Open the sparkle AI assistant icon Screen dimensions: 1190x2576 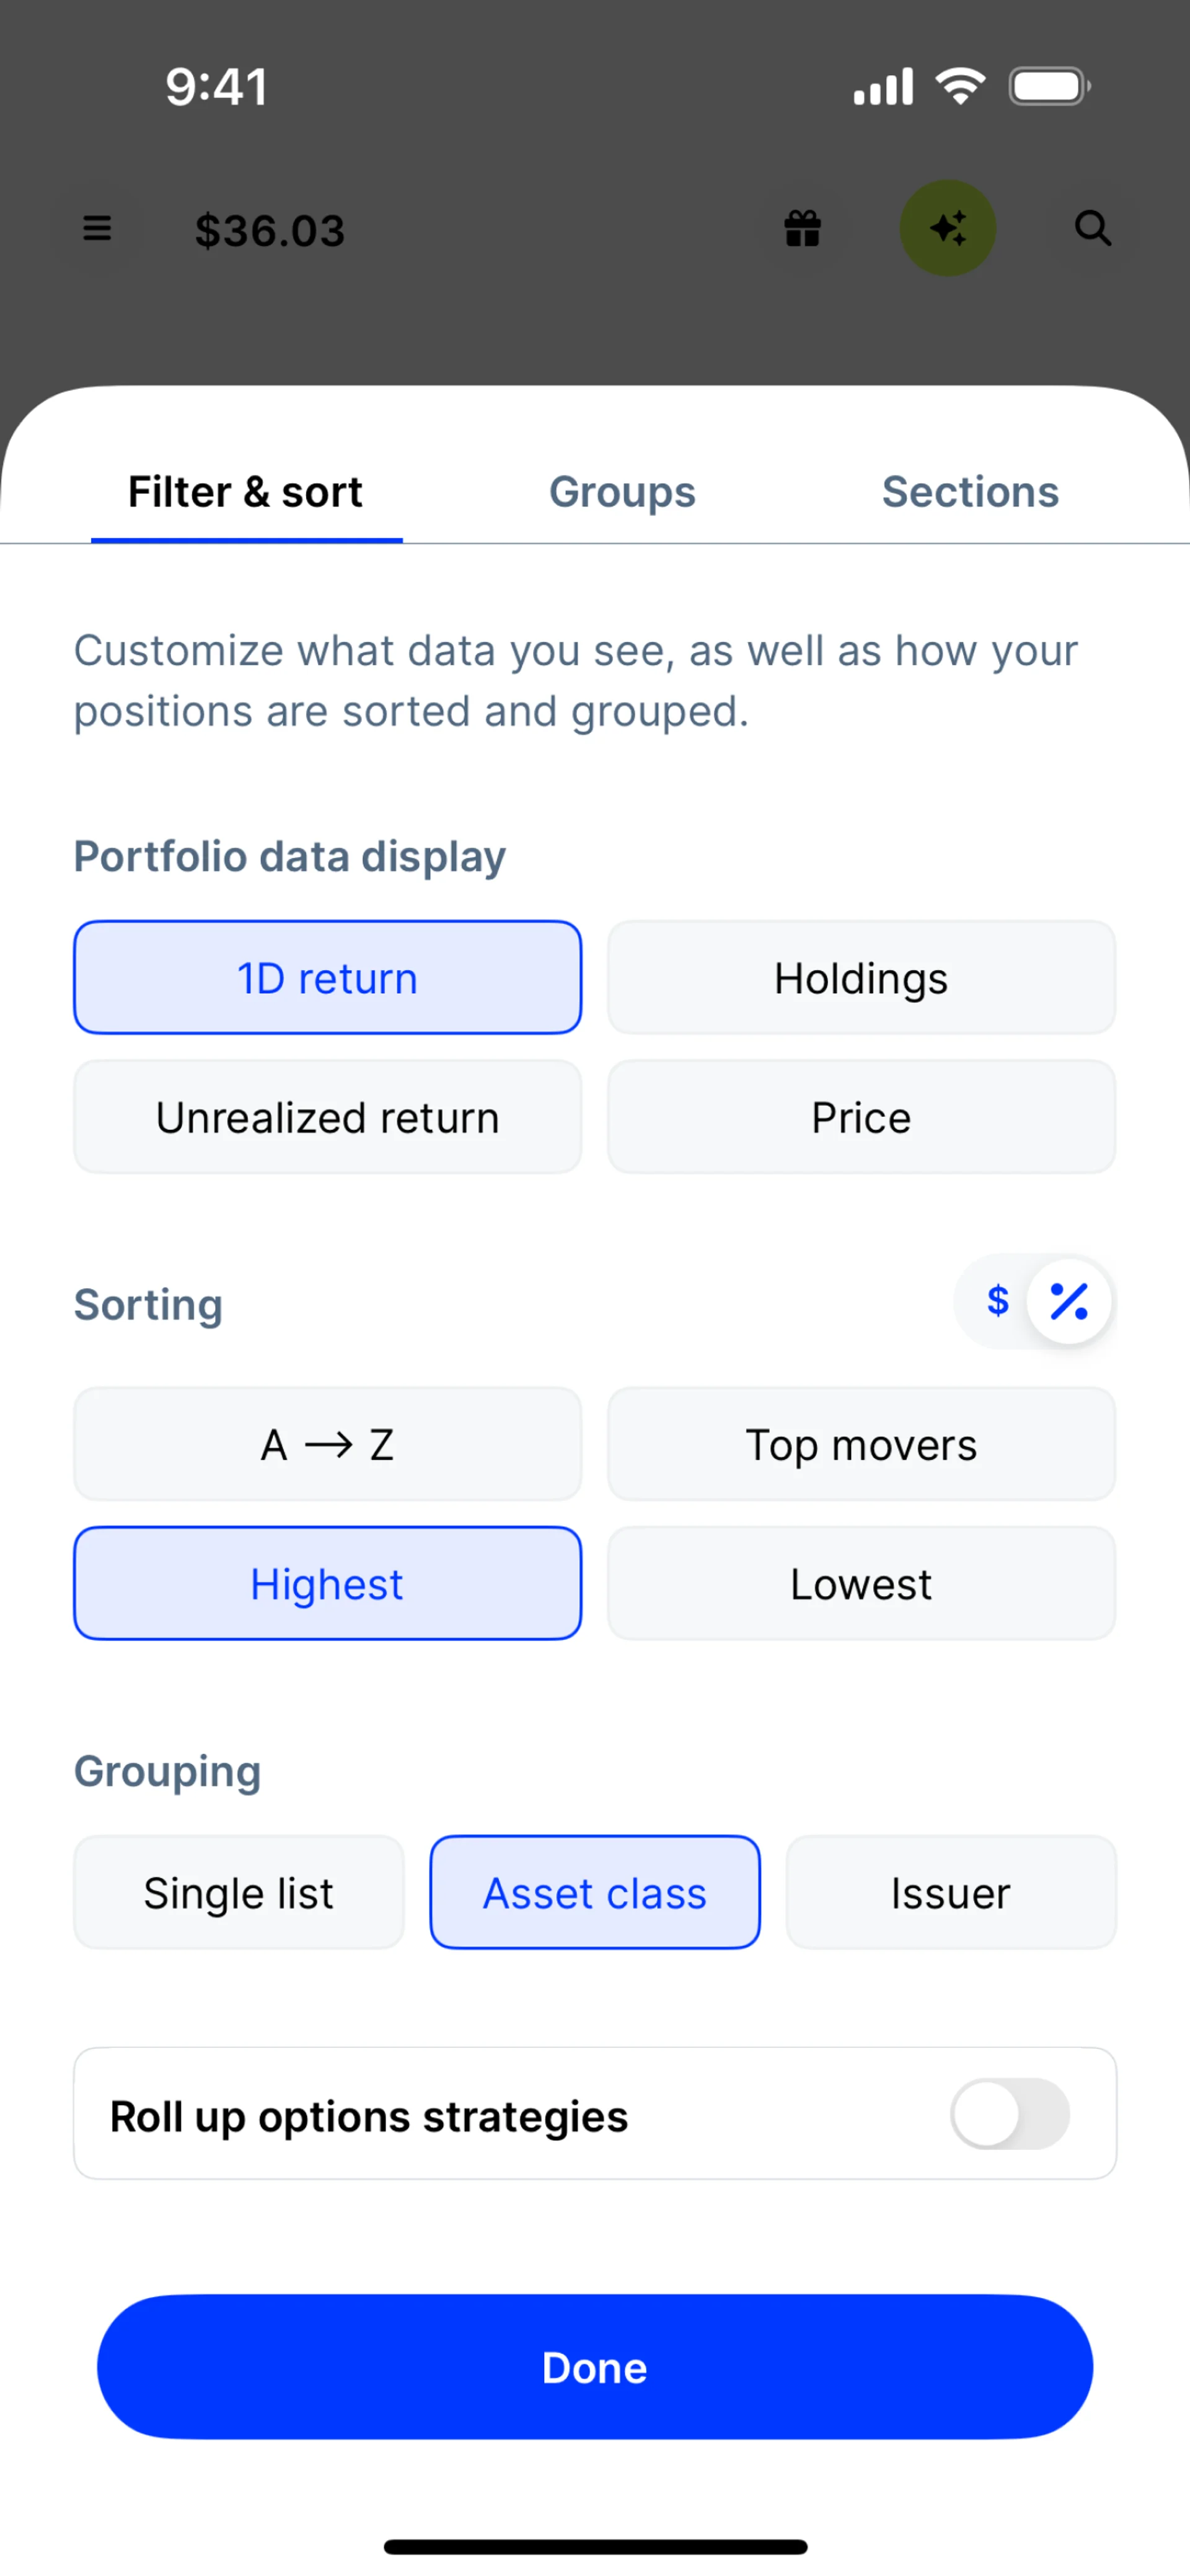(x=947, y=229)
